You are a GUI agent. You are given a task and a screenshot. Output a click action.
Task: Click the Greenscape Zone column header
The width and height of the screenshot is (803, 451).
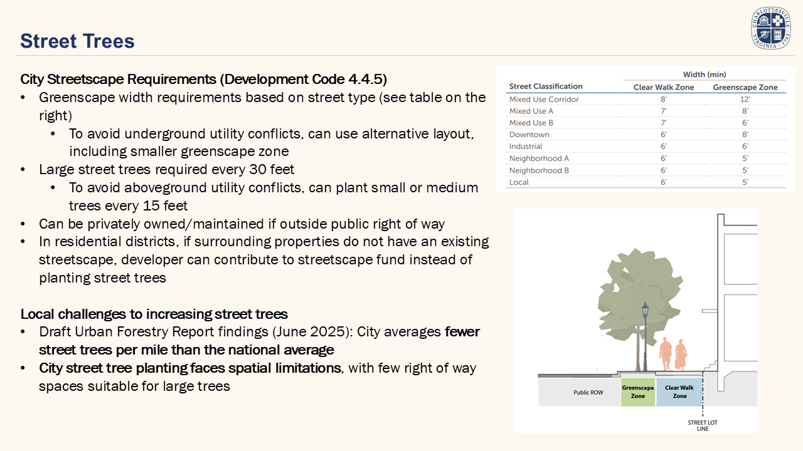(745, 87)
